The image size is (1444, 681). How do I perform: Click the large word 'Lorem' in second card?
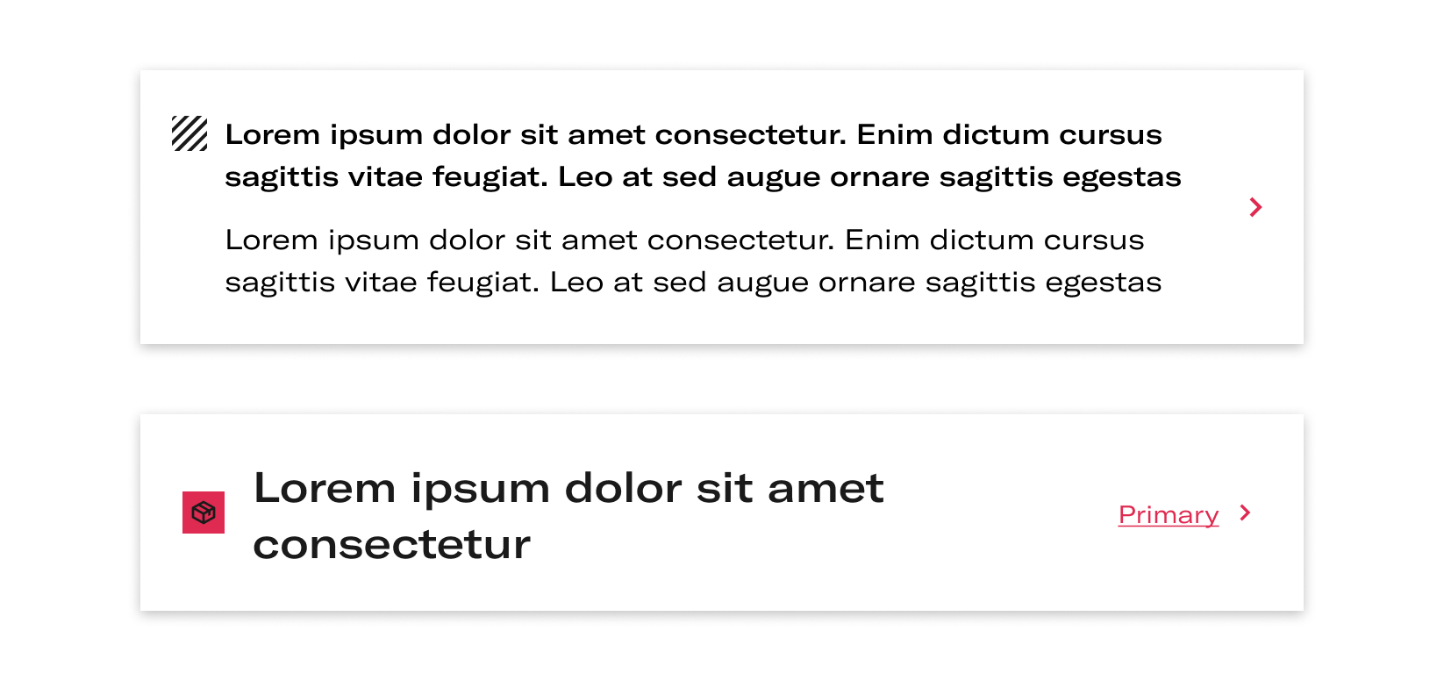325,488
